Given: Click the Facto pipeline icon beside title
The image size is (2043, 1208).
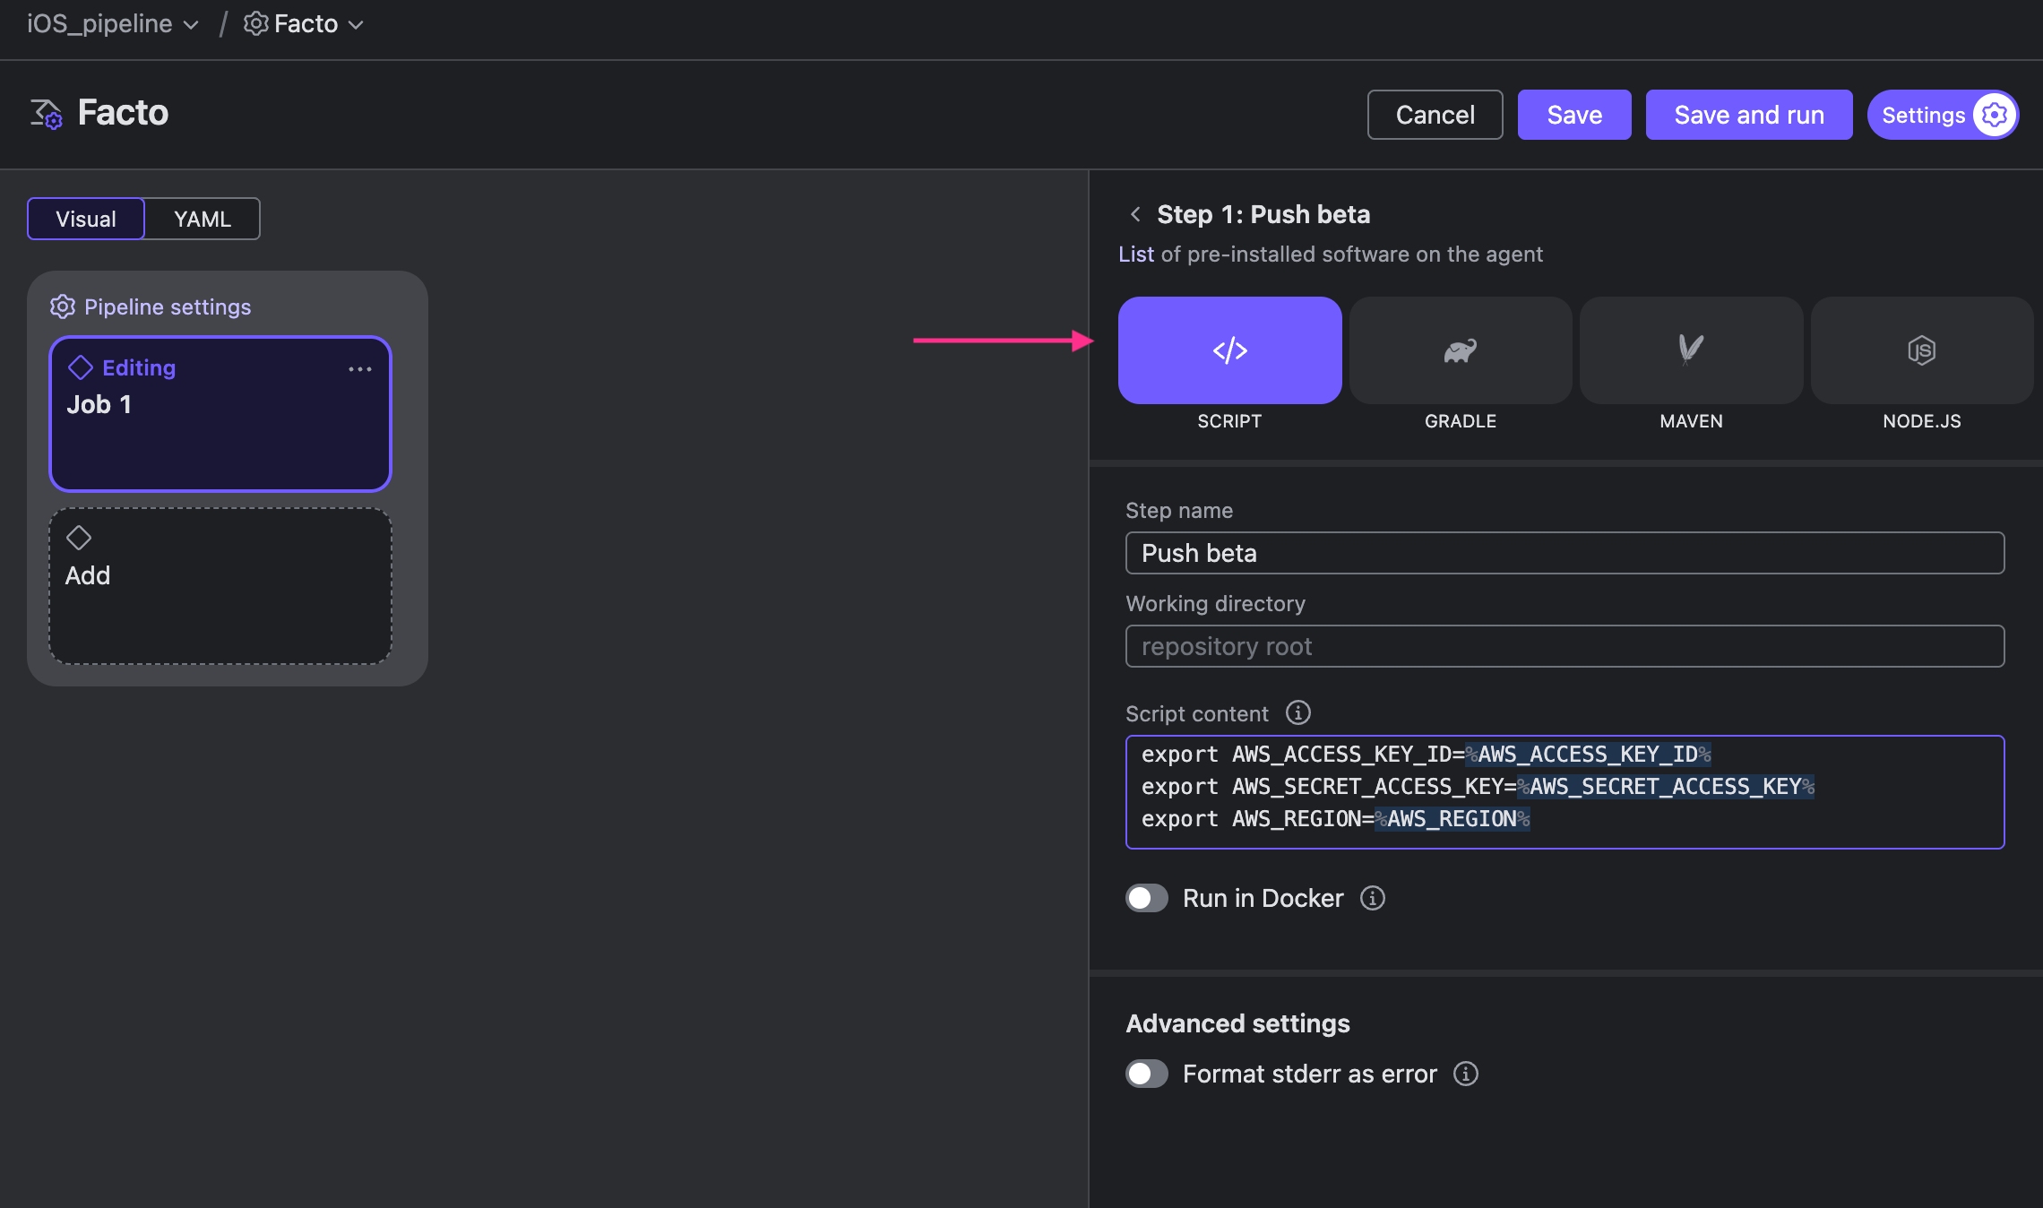Looking at the screenshot, I should tap(47, 114).
